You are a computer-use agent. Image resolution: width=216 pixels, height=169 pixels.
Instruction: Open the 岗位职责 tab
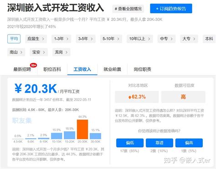[x=142, y=70]
